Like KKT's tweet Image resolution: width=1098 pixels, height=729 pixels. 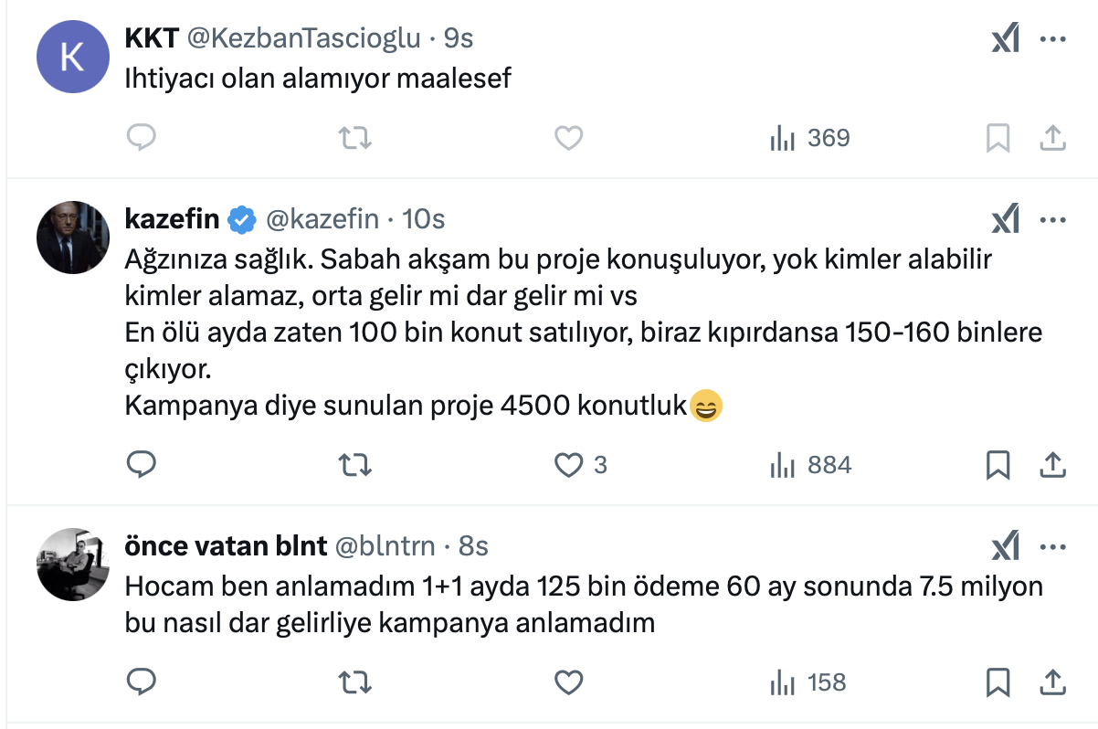point(569,138)
